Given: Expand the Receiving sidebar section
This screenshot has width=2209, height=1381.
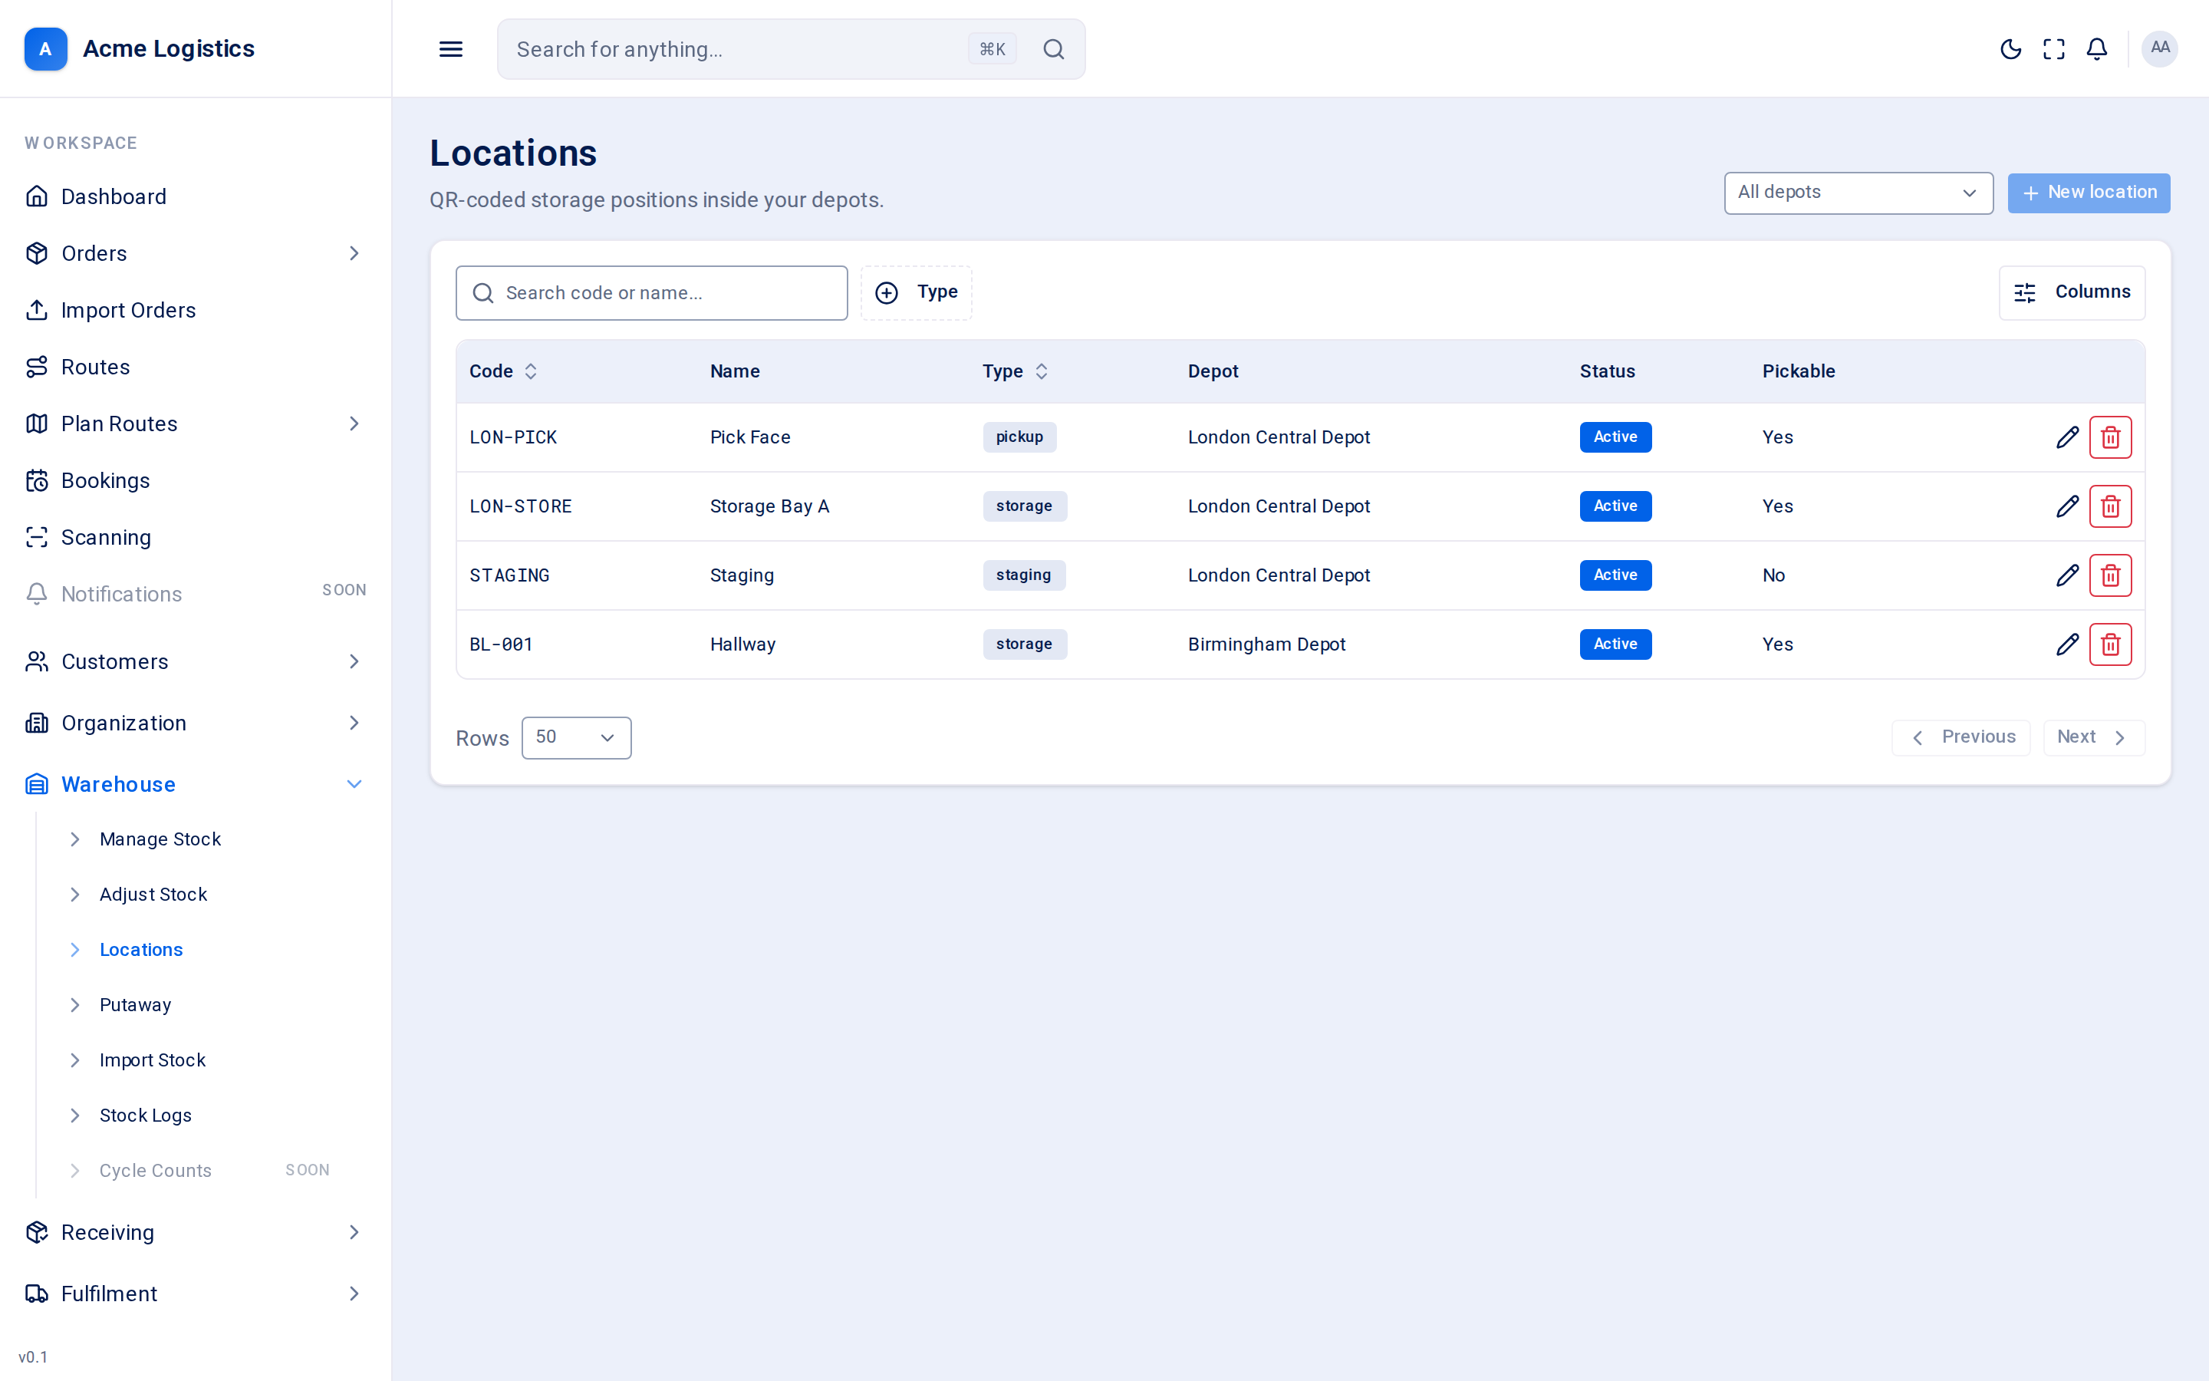Looking at the screenshot, I should pos(196,1232).
